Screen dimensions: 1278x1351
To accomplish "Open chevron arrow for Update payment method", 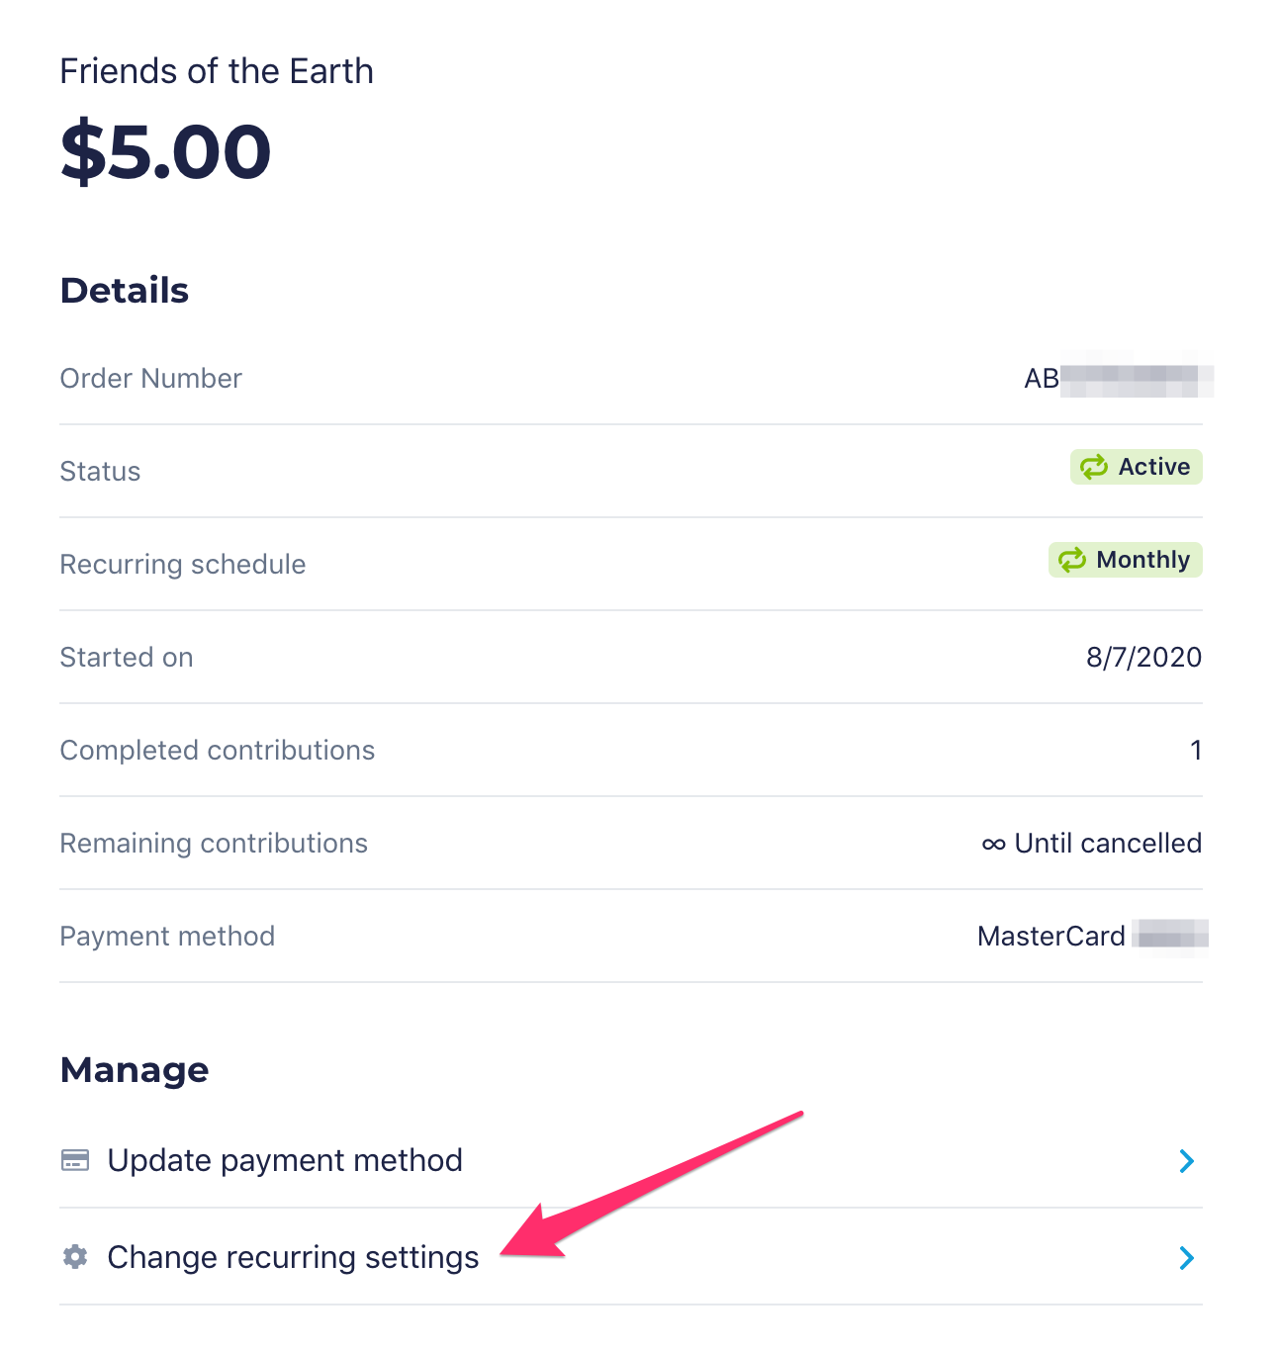I will point(1187,1161).
